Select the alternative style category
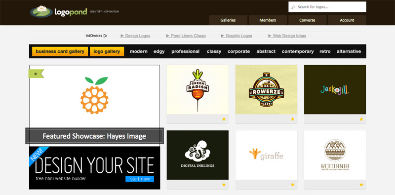 click(x=349, y=51)
